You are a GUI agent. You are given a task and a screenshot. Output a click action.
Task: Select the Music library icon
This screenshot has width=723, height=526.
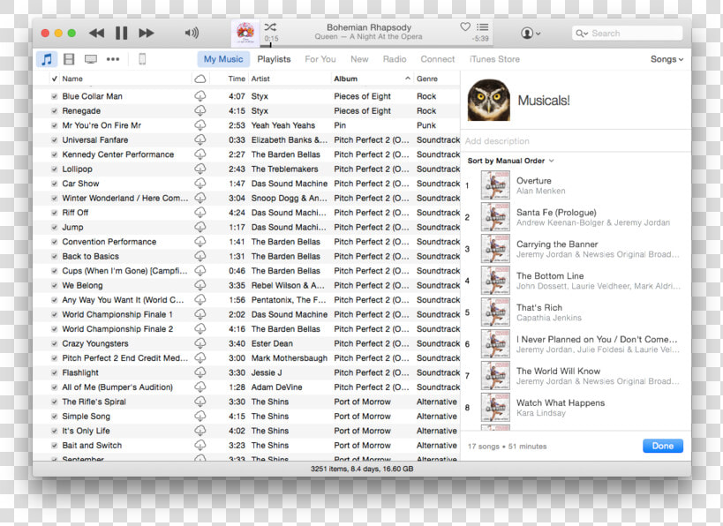47,59
